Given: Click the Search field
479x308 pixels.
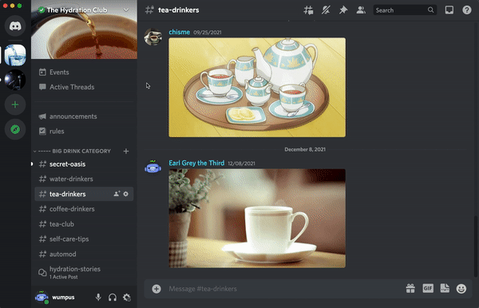Looking at the screenshot, I should [x=405, y=10].
